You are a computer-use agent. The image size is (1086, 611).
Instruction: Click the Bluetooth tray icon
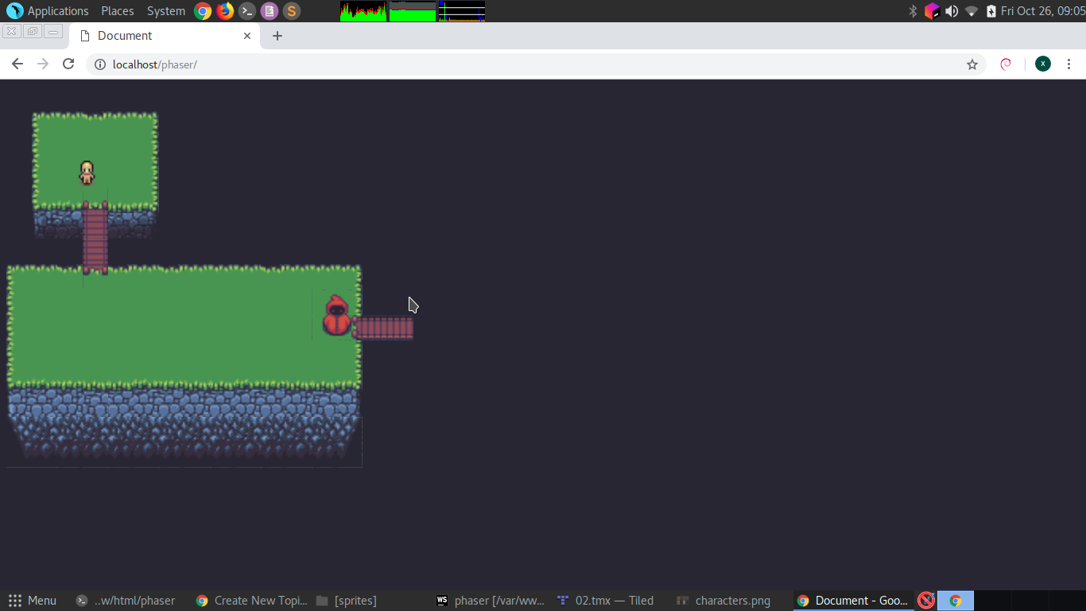point(913,11)
